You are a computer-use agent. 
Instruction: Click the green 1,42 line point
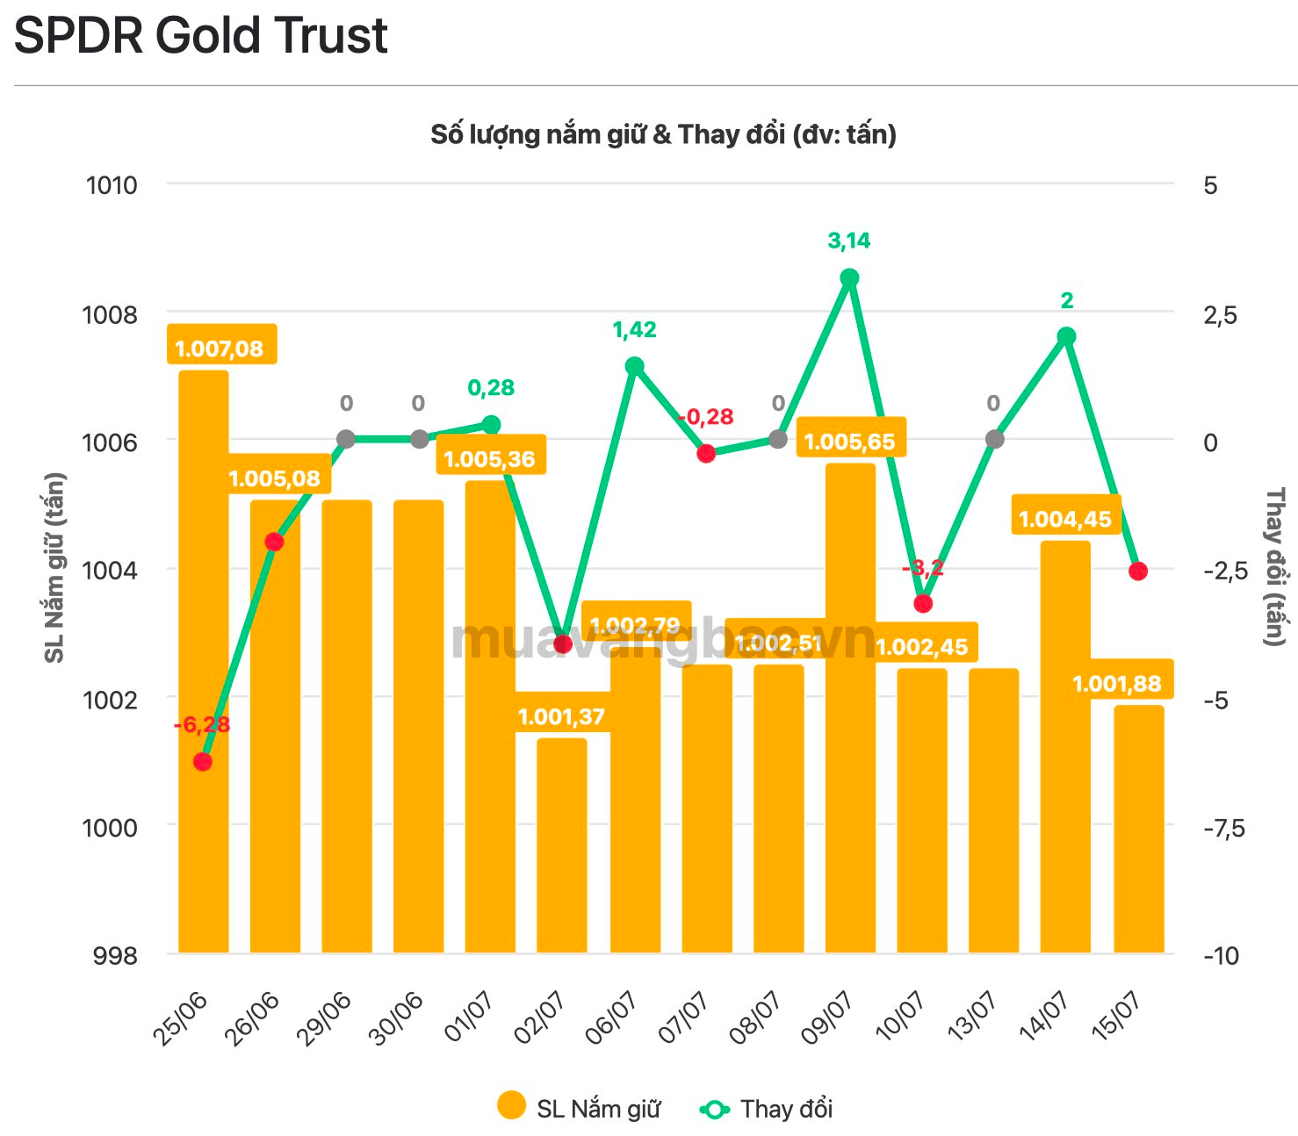click(x=634, y=366)
